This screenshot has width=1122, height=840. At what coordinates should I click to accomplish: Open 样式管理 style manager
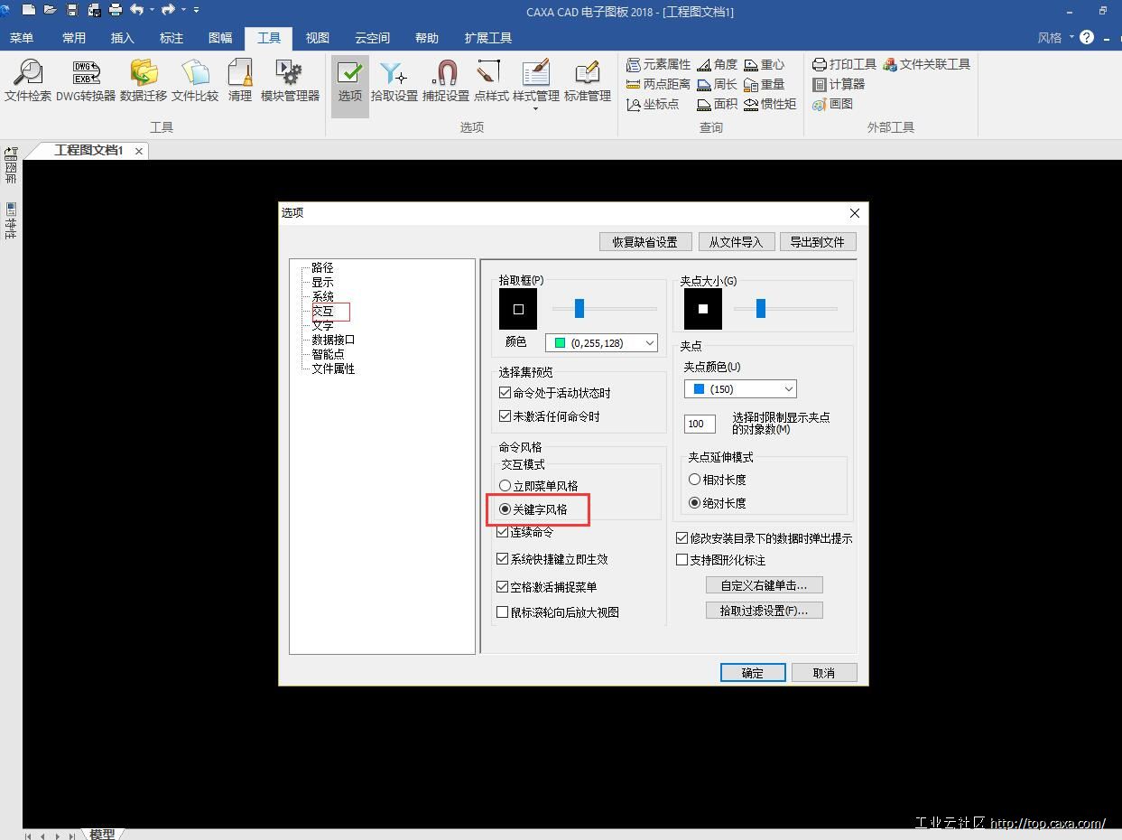pyautogui.click(x=536, y=79)
